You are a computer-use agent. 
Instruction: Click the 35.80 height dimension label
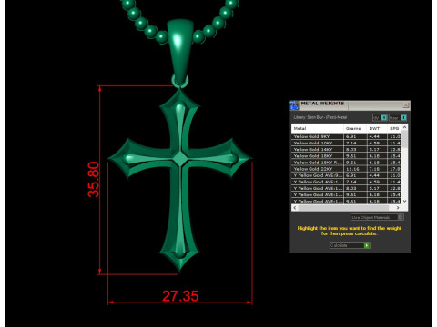[x=94, y=180]
